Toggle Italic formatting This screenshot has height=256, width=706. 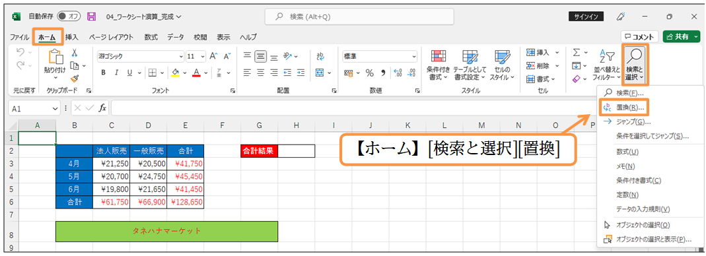pyautogui.click(x=116, y=73)
